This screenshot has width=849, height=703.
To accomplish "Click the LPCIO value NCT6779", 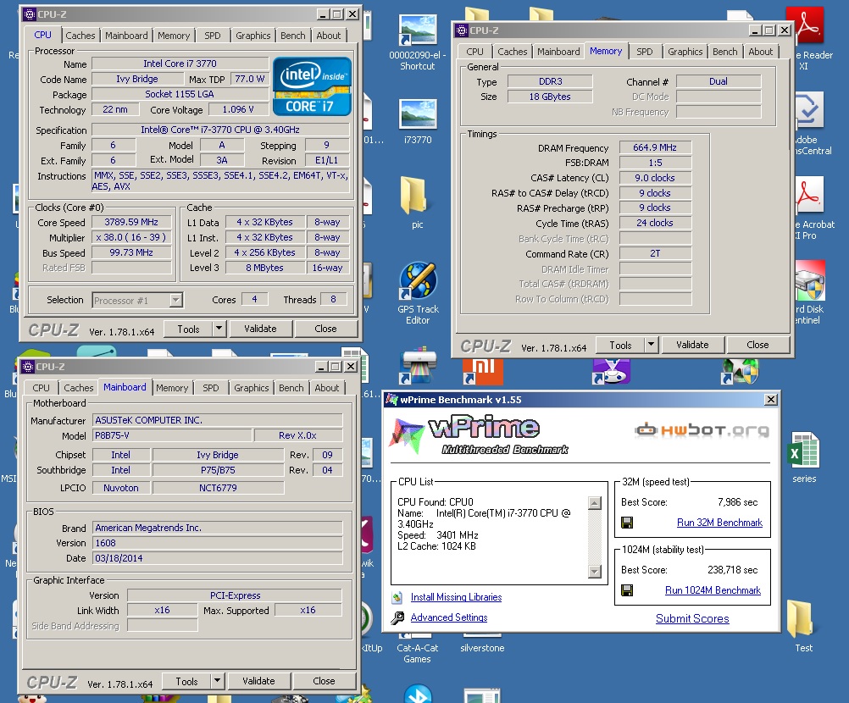I will [219, 488].
